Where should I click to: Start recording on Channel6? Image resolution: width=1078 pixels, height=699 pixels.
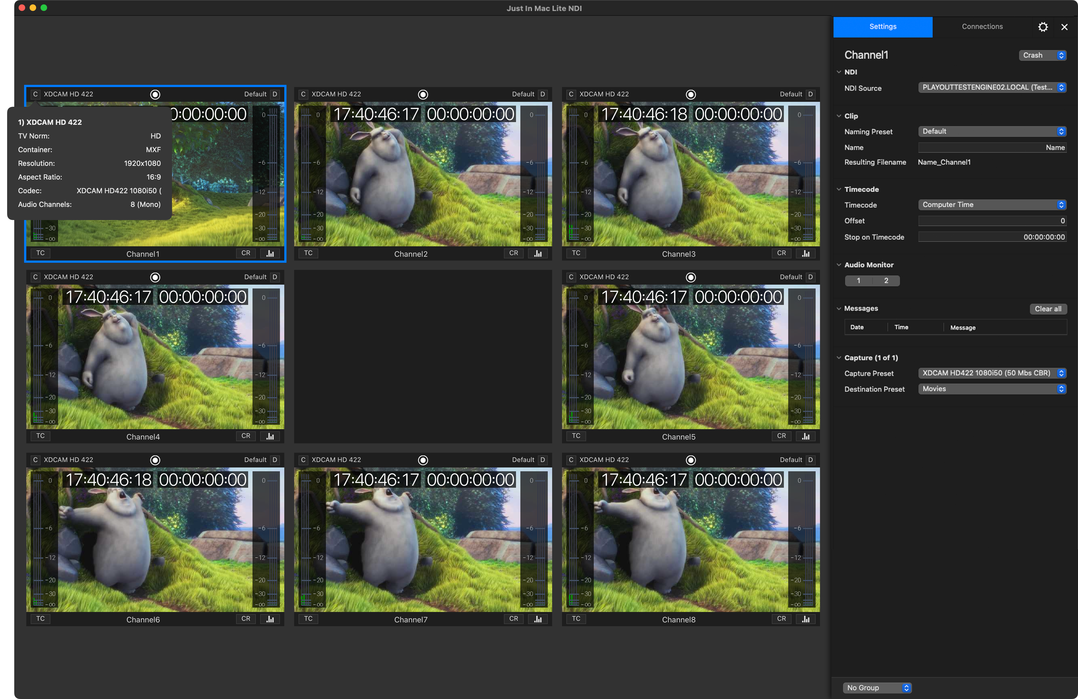[x=155, y=460]
